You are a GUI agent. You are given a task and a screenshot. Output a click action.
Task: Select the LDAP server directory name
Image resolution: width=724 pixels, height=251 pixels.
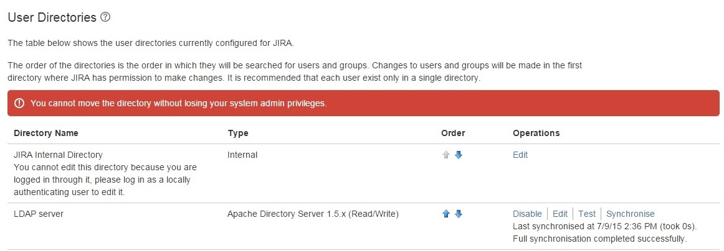click(x=39, y=214)
